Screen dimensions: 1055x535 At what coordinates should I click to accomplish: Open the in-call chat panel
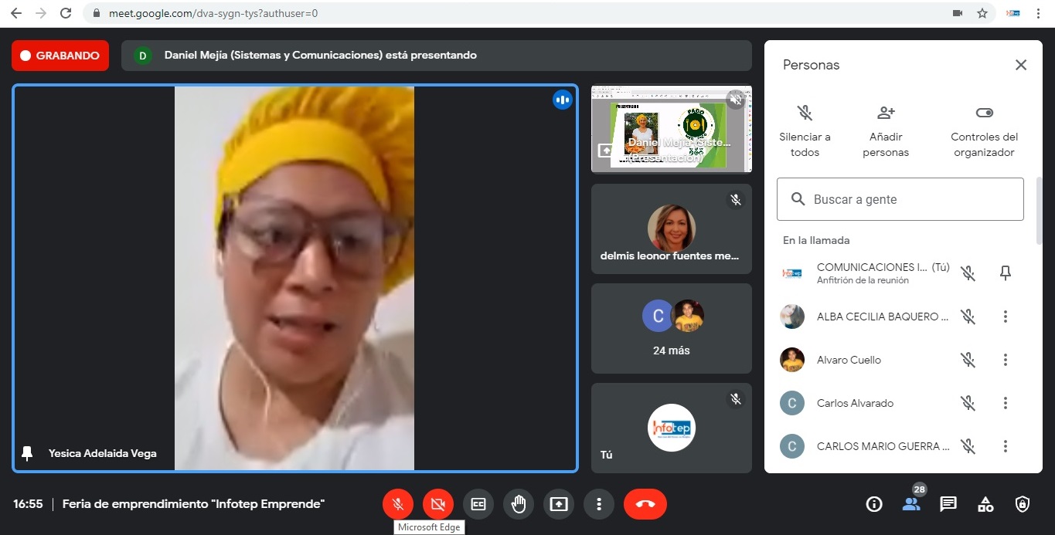(x=948, y=504)
